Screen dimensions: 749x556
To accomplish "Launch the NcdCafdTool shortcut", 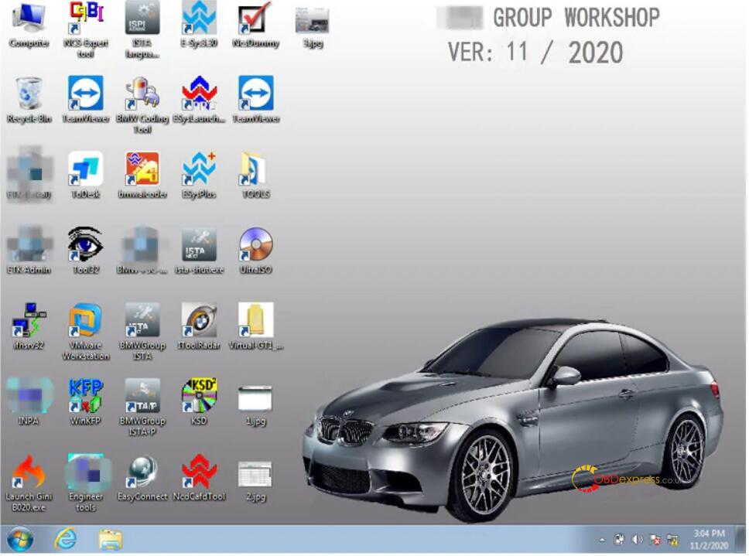I will pos(199,471).
